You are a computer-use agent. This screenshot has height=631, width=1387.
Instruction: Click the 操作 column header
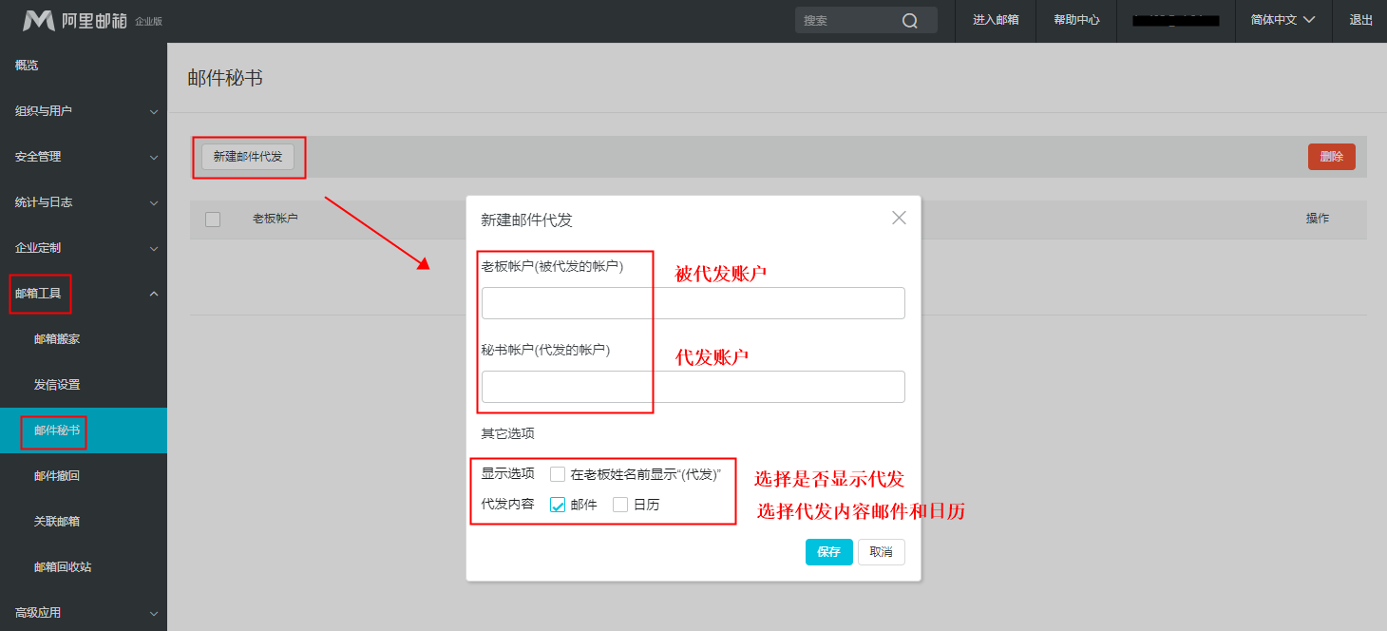point(1318,219)
